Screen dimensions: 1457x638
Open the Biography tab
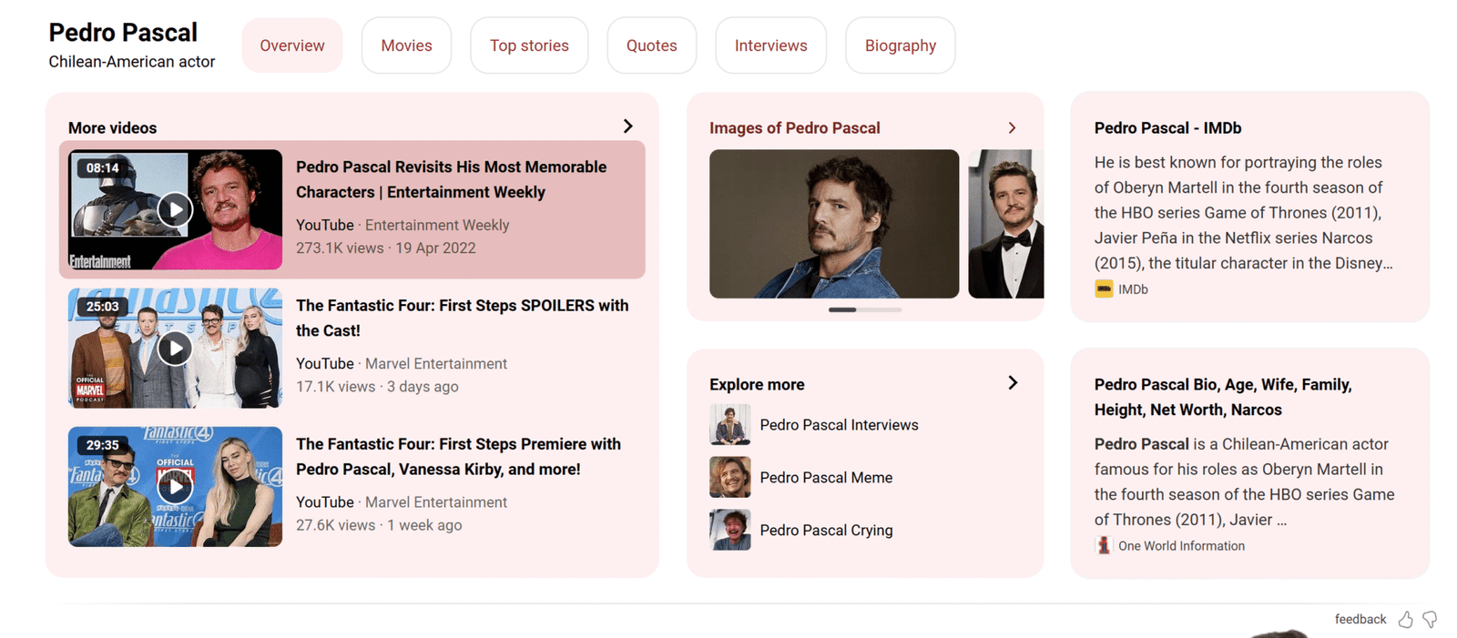(900, 46)
